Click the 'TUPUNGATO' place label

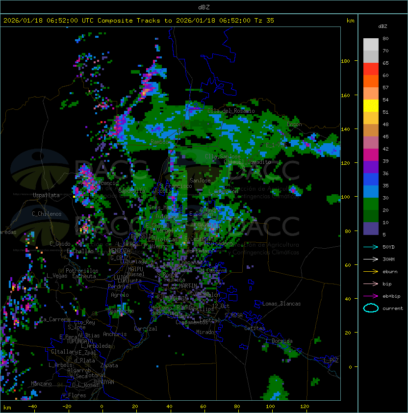[x=79, y=341]
